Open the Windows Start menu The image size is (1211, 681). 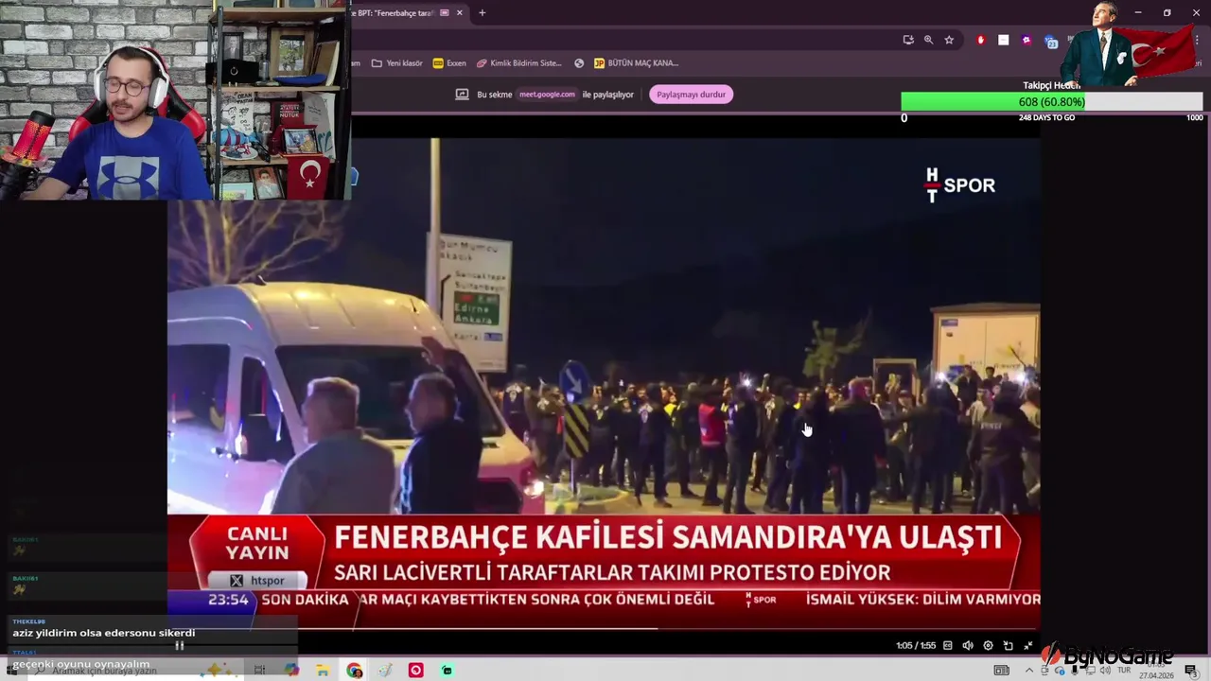tap(11, 671)
